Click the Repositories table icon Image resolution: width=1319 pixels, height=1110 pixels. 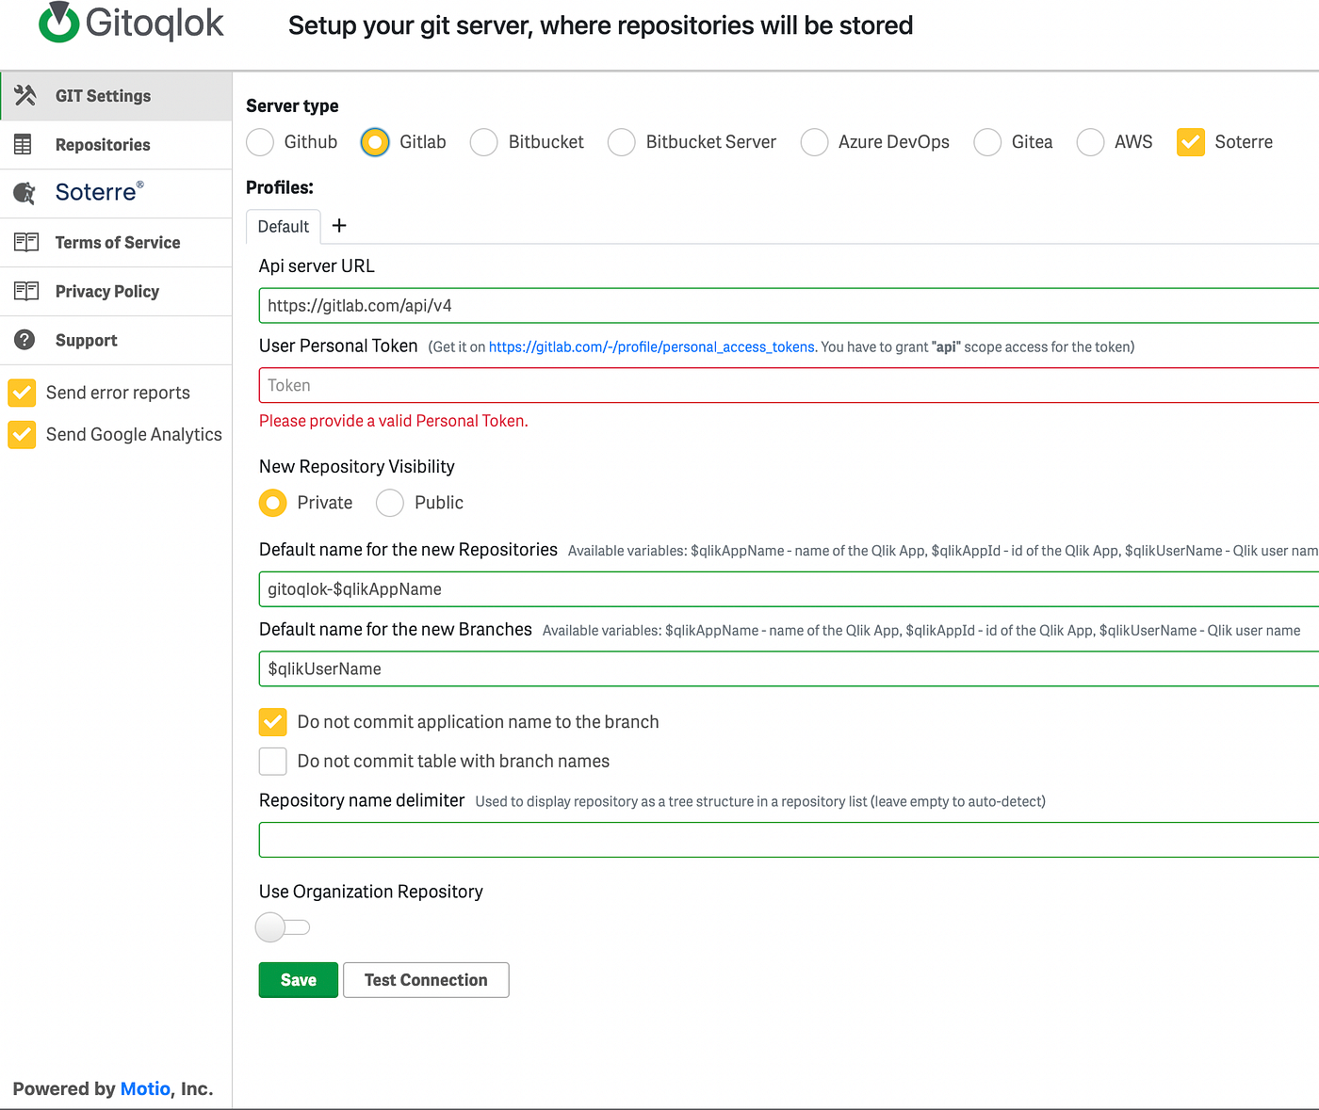click(24, 144)
